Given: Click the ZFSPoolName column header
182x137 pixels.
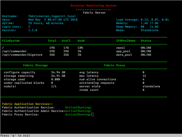Looking at the screenshot, I should tap(126, 41).
